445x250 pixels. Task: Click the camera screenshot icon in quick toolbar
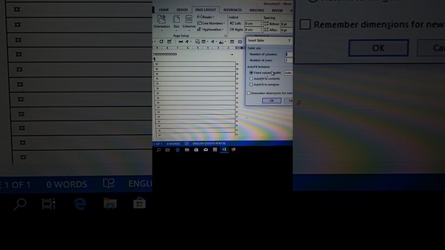coord(221,42)
